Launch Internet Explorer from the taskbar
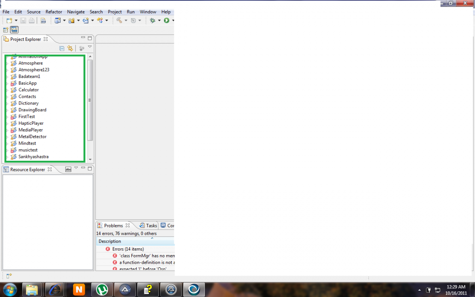475x297 pixels. [54, 290]
